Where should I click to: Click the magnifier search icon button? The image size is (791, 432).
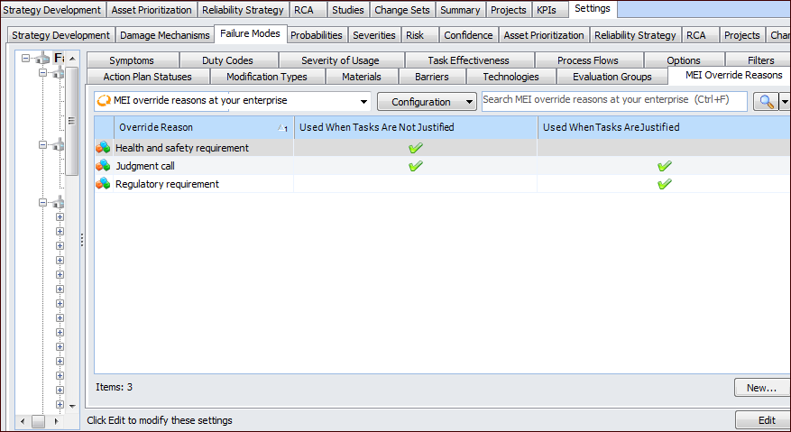point(767,101)
